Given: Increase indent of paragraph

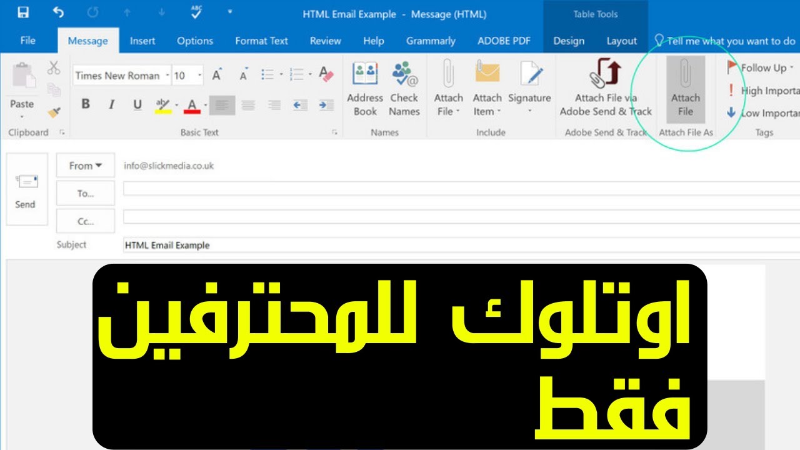Looking at the screenshot, I should 326,105.
